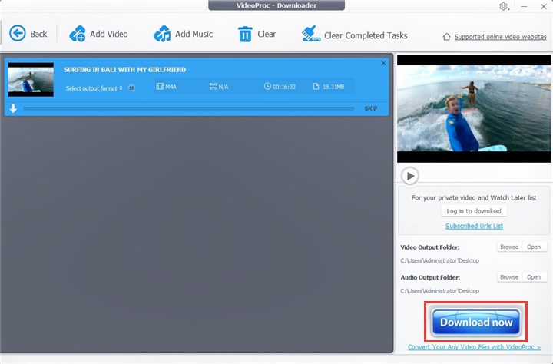553x364 pixels.
Task: Click the Log in to download button
Action: [x=474, y=211]
